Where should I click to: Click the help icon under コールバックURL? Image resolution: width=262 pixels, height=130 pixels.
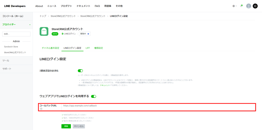(41, 109)
